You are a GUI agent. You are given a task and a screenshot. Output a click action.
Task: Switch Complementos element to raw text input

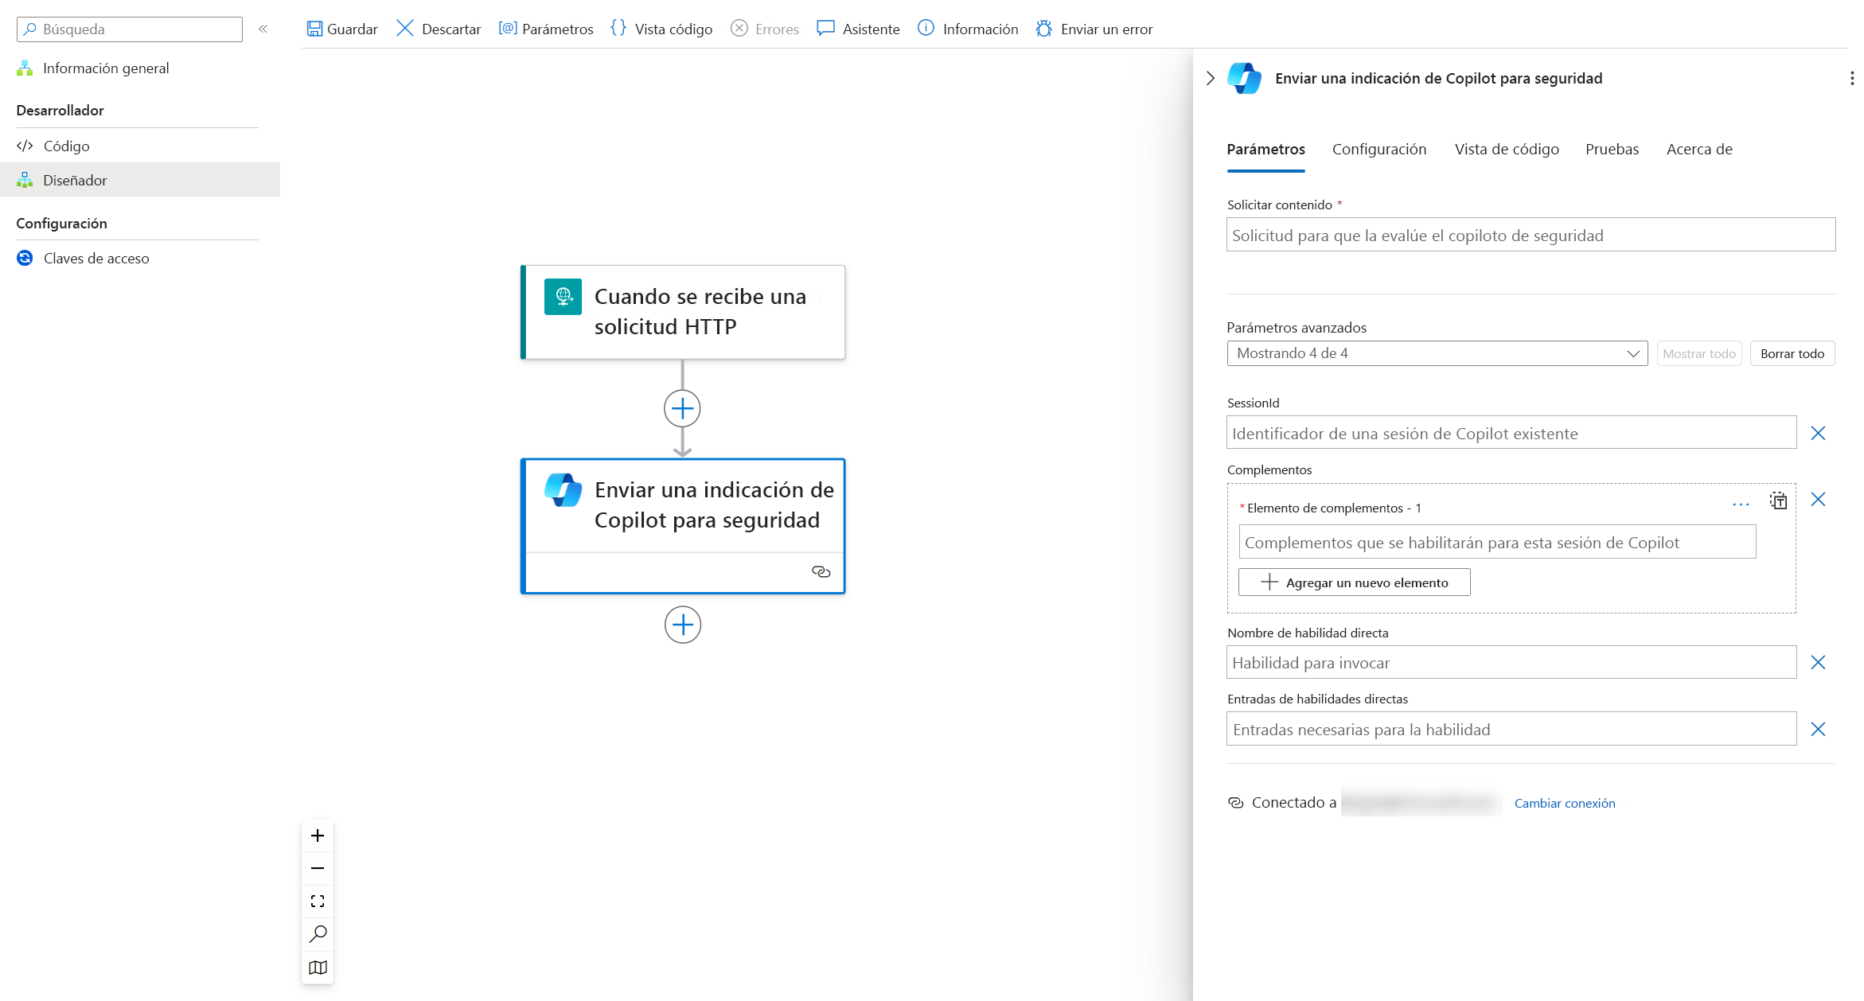tap(1778, 501)
